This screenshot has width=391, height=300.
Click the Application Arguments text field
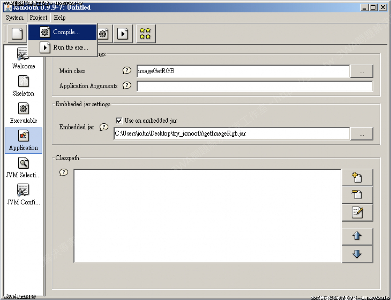tap(255, 86)
